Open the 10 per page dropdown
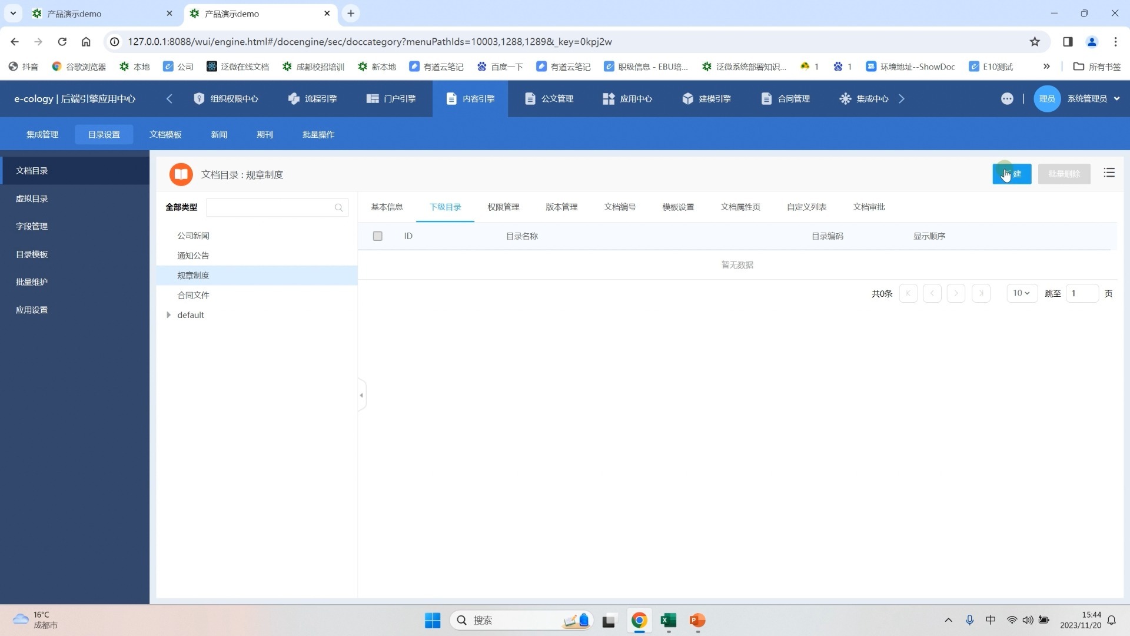The image size is (1130, 636). click(x=1022, y=293)
